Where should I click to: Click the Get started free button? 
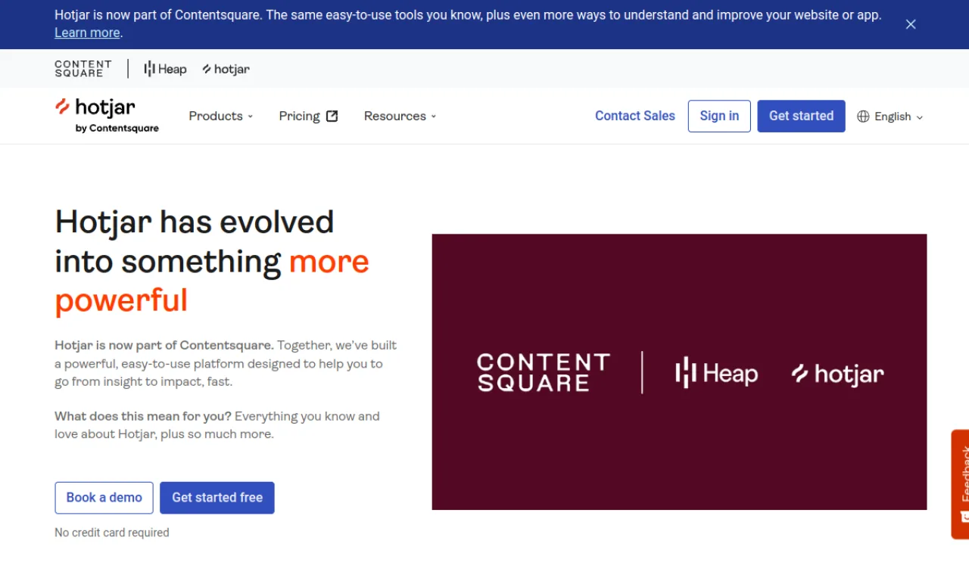click(x=217, y=498)
